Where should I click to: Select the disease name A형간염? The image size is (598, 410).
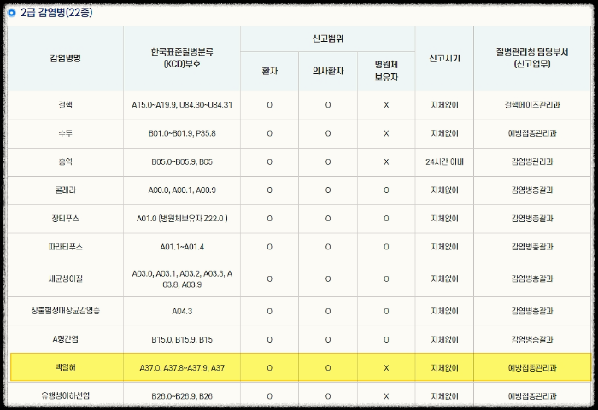65,339
